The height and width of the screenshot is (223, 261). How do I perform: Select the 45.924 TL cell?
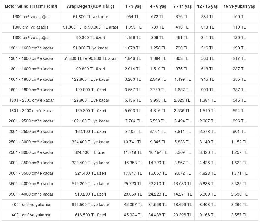(x=133, y=215)
